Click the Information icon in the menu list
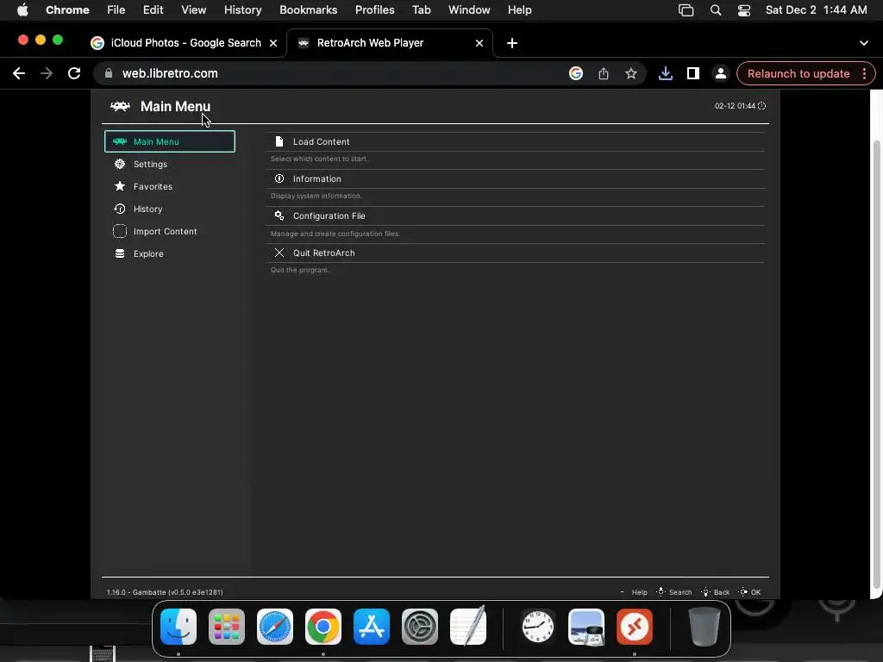The image size is (883, 662). coord(279,178)
